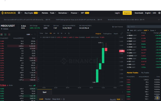Favorite the CTK/USDT pair star
161x101 pixels.
(x=128, y=67)
